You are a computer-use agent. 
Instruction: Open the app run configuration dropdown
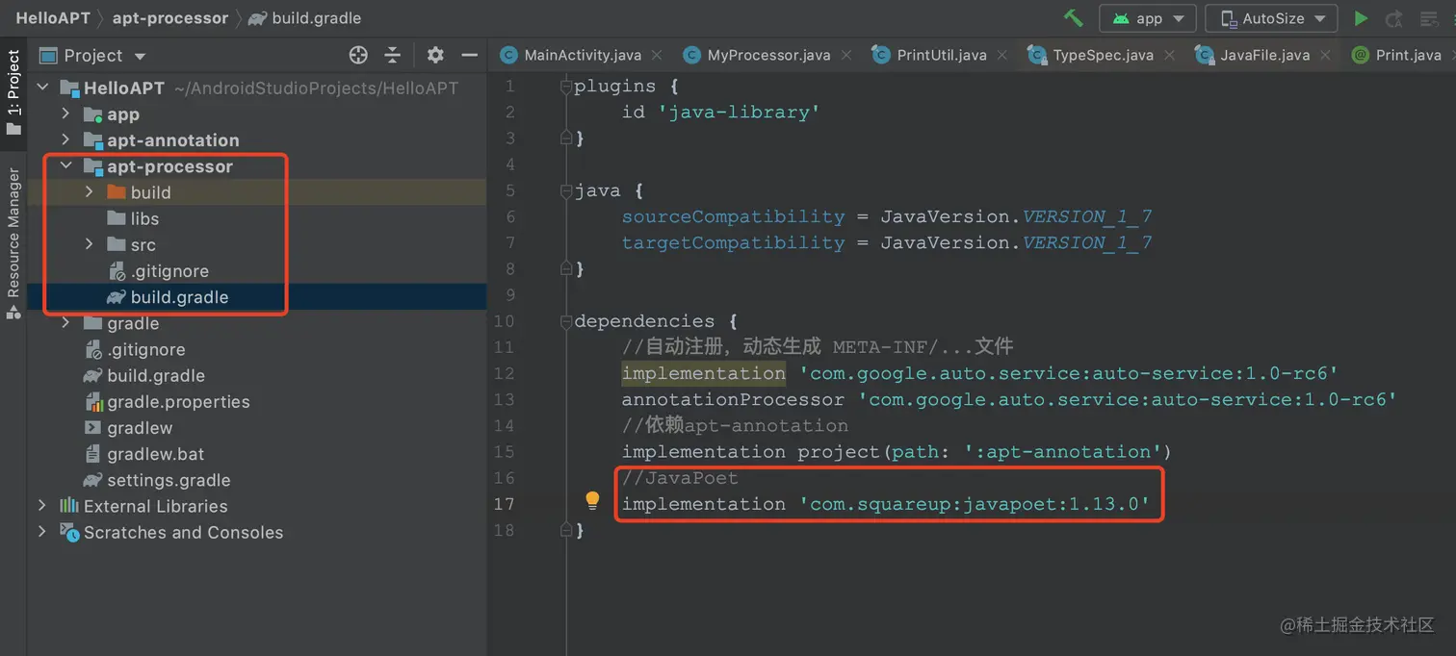pyautogui.click(x=1148, y=18)
